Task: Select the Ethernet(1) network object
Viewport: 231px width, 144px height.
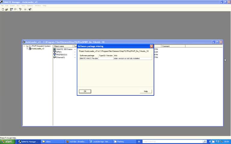Action: point(59,57)
